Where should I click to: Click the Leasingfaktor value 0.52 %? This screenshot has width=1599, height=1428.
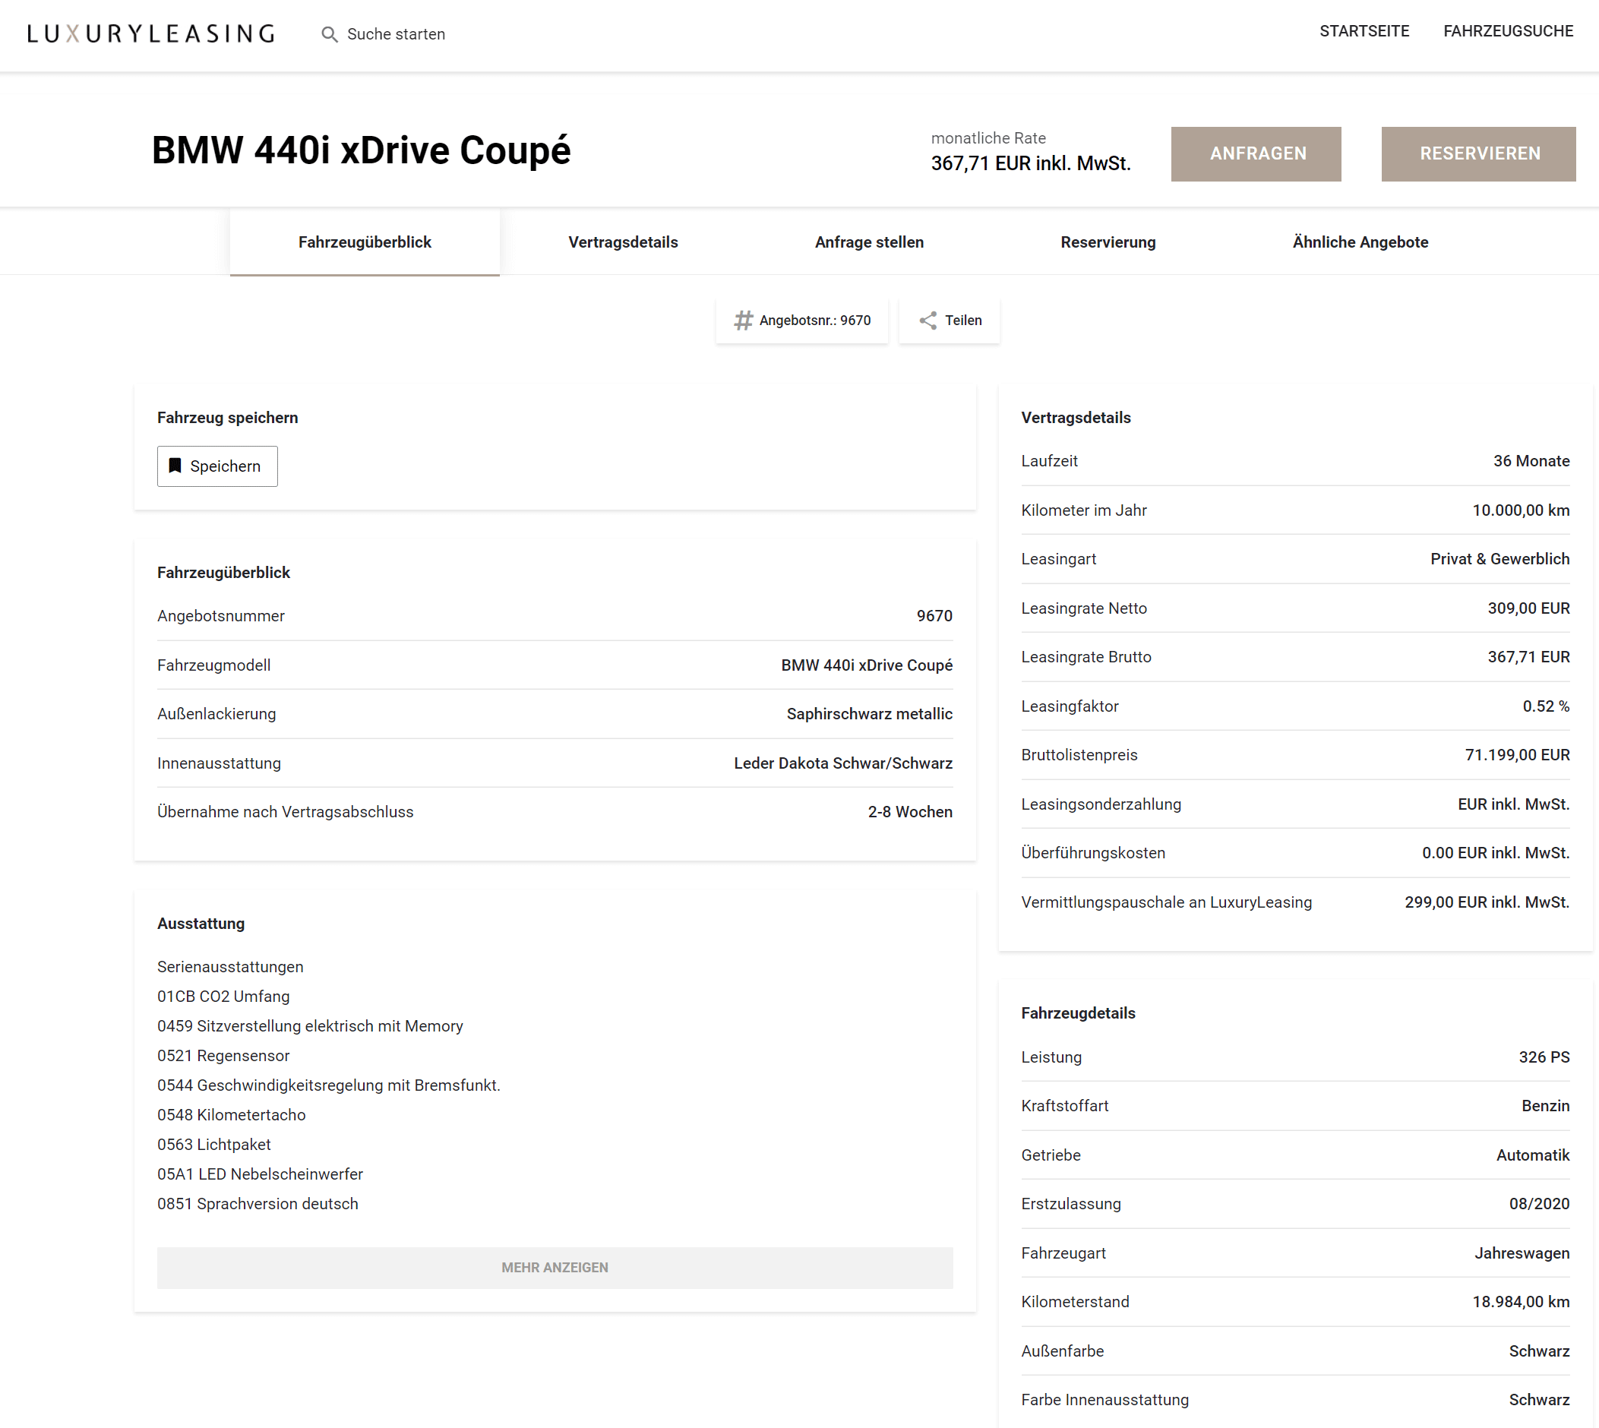(x=1546, y=706)
